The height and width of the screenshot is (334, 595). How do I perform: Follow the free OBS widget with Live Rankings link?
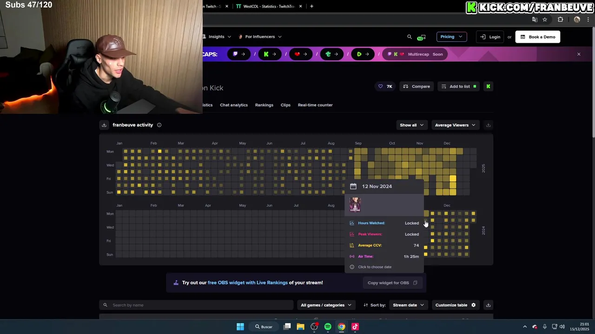click(248, 283)
